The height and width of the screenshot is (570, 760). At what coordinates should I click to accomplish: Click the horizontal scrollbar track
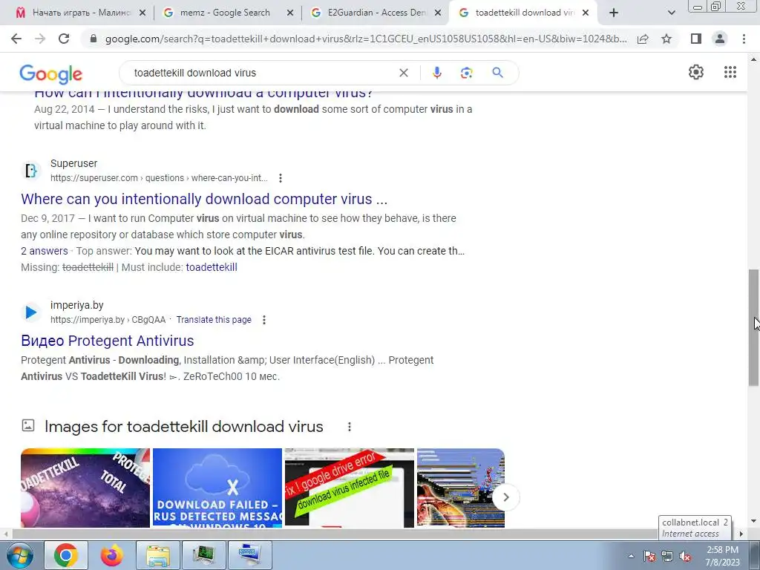click(x=335, y=534)
